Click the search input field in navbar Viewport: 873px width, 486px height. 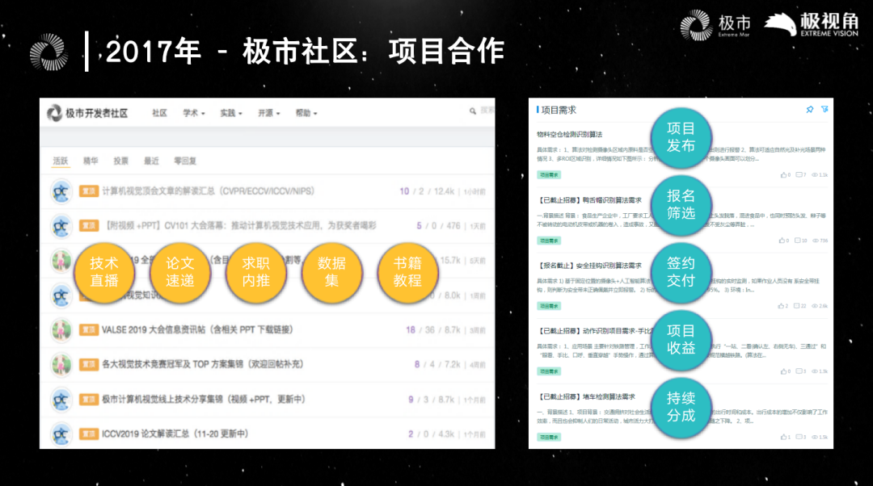(x=486, y=111)
